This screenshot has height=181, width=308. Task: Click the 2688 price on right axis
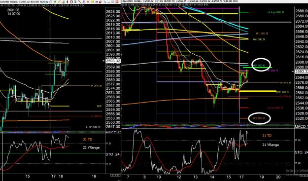click(x=301, y=11)
